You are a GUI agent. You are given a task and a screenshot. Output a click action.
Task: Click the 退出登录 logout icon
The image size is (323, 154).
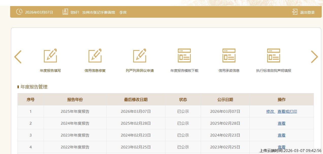tap(295, 12)
